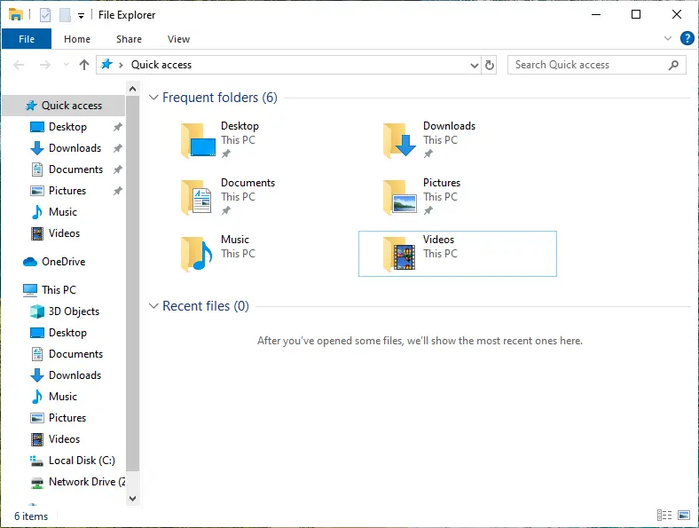Image resolution: width=699 pixels, height=528 pixels.
Task: Open address bar history dropdown
Action: click(474, 66)
